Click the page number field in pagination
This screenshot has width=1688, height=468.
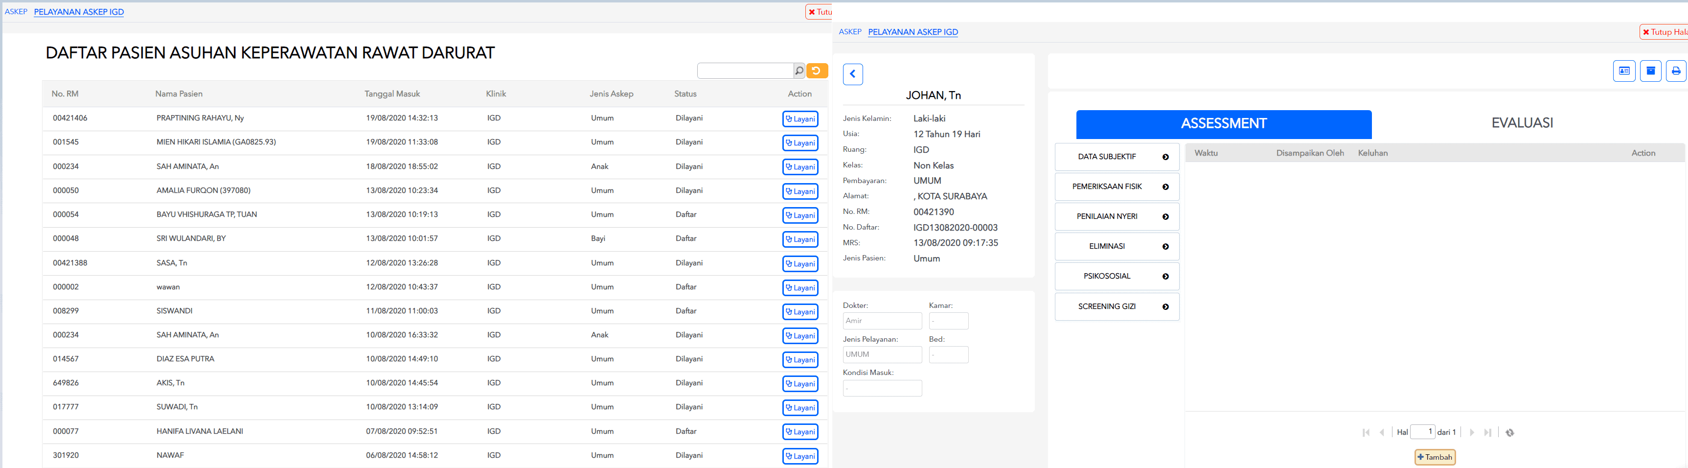tap(1422, 432)
